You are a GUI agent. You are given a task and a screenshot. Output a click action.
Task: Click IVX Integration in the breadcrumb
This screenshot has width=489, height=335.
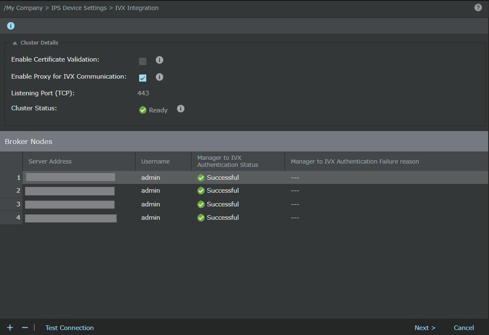[137, 8]
